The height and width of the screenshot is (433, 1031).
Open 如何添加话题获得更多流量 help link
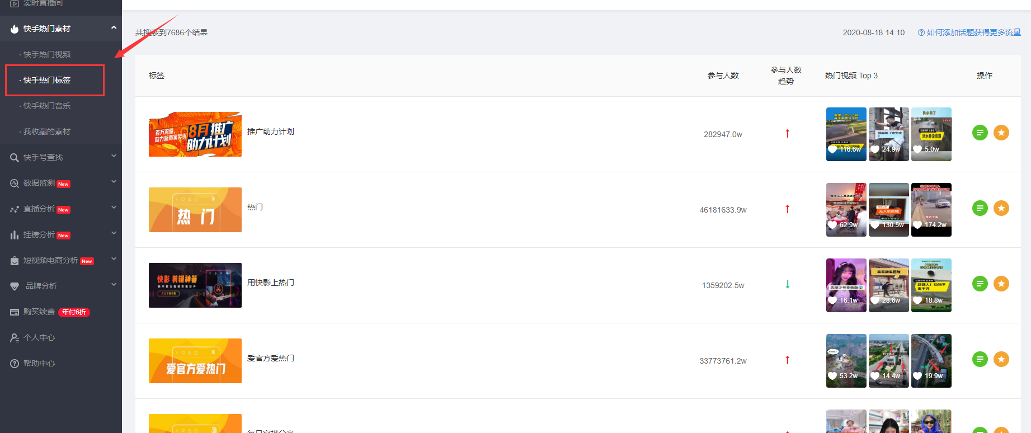pyautogui.click(x=974, y=32)
